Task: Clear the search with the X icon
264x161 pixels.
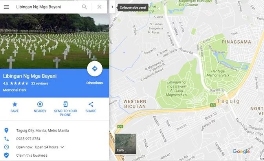Action: tap(99, 7)
